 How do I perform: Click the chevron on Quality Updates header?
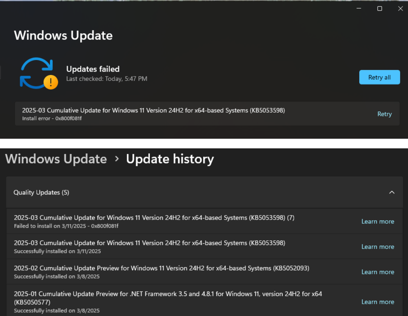[x=392, y=192]
